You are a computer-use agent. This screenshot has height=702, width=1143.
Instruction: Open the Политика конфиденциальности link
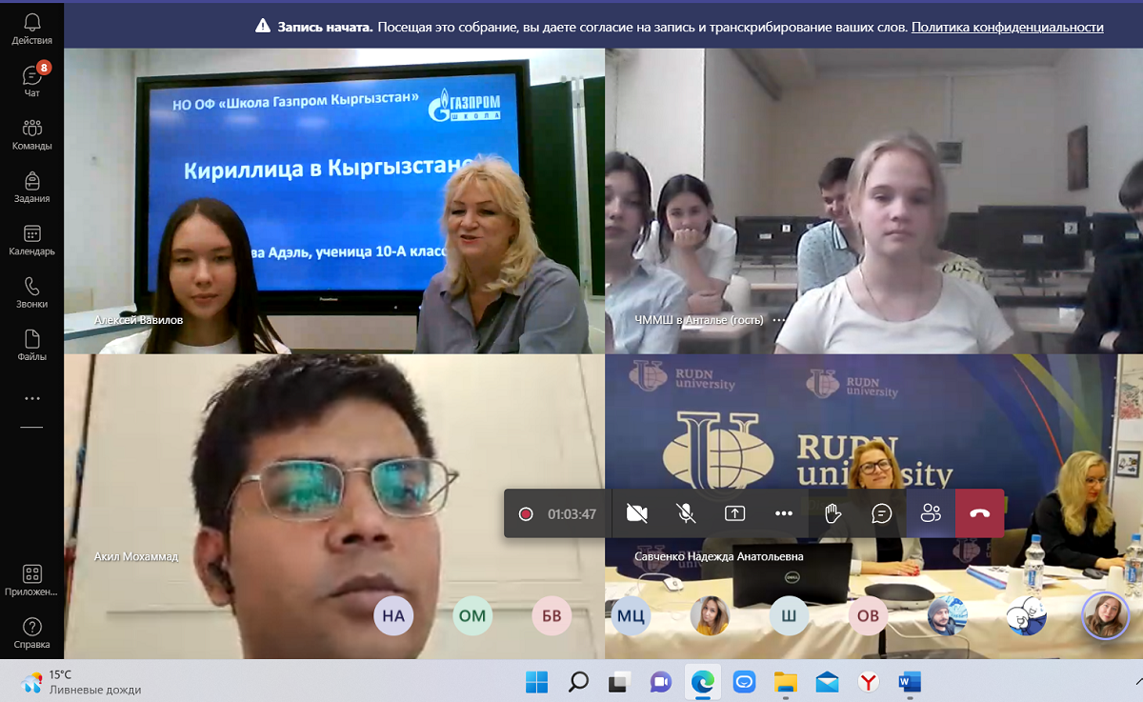pyautogui.click(x=1007, y=28)
